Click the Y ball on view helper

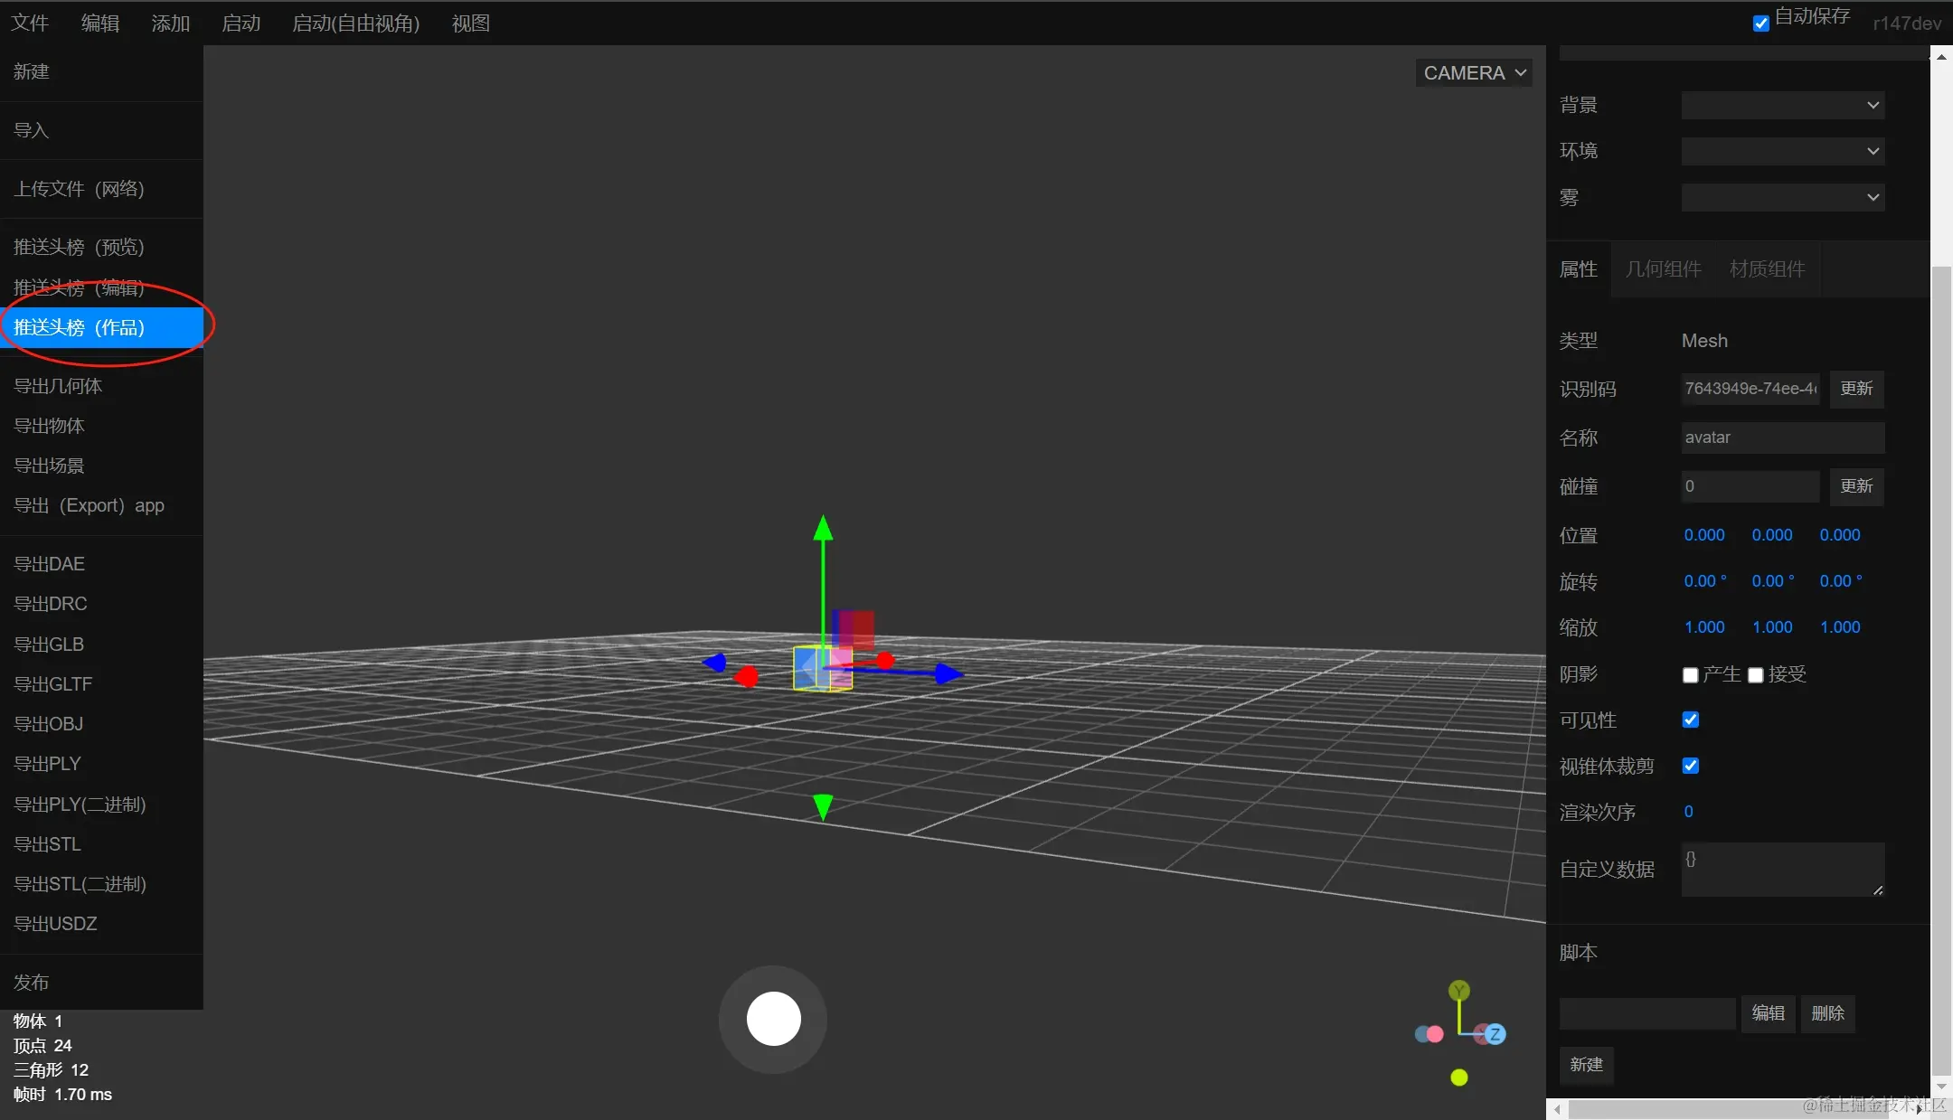[x=1458, y=991]
